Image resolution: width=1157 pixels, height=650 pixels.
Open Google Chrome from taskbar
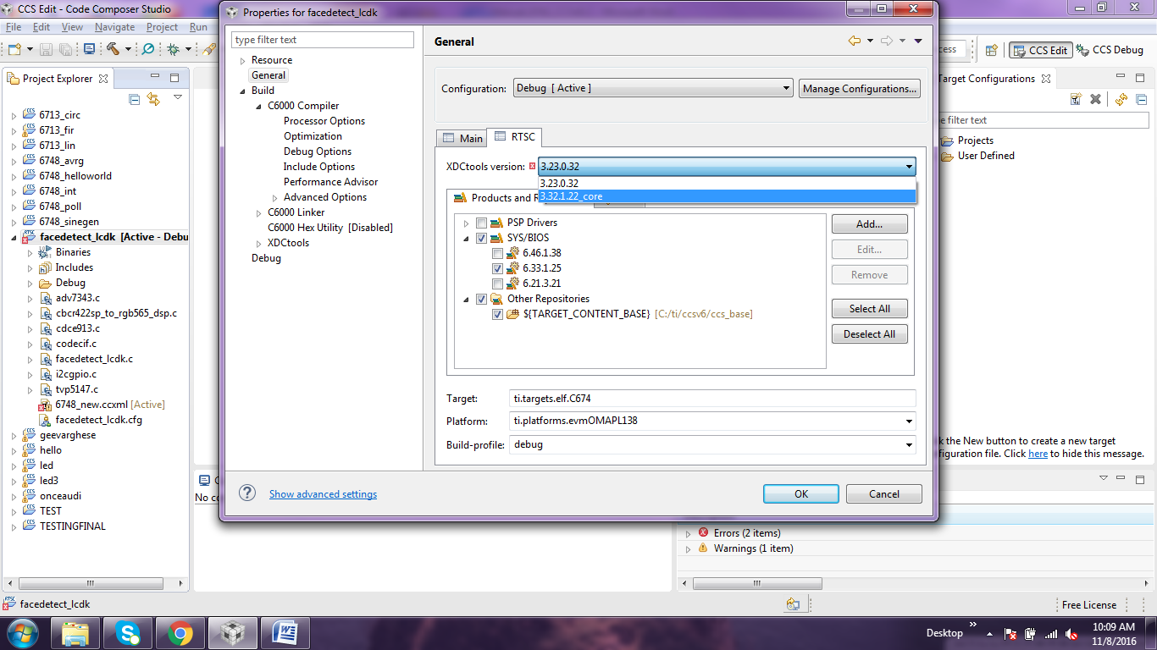pyautogui.click(x=180, y=633)
